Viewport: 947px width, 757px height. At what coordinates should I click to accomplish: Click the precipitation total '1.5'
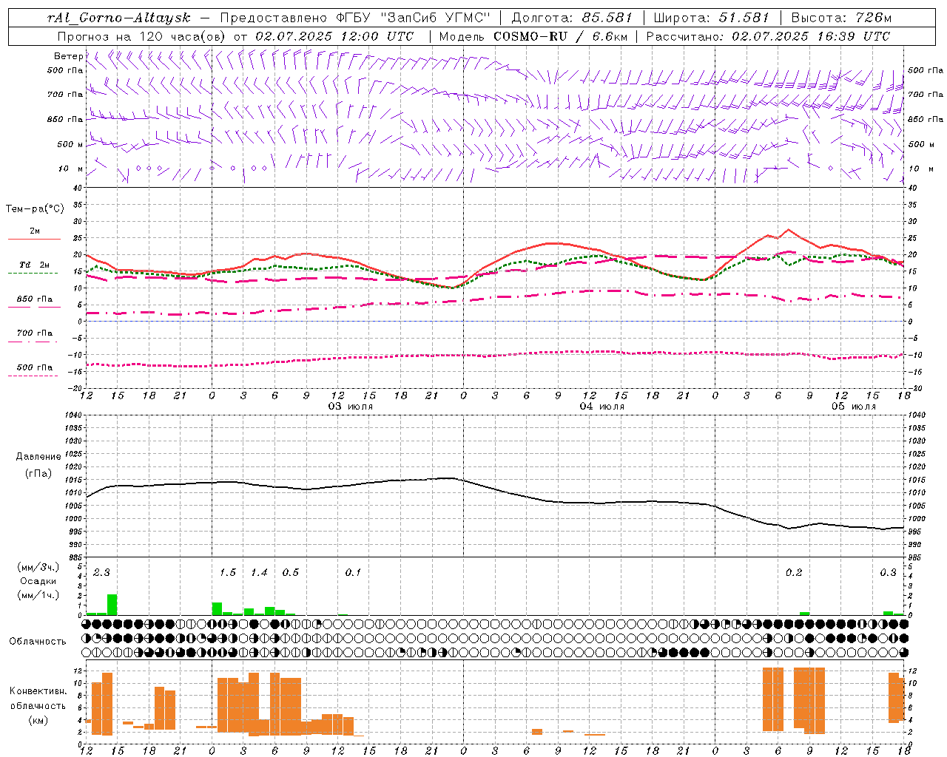228,572
